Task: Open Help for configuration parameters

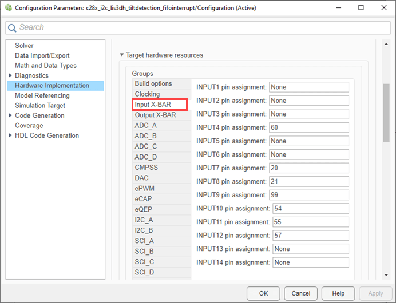Action: click(338, 293)
